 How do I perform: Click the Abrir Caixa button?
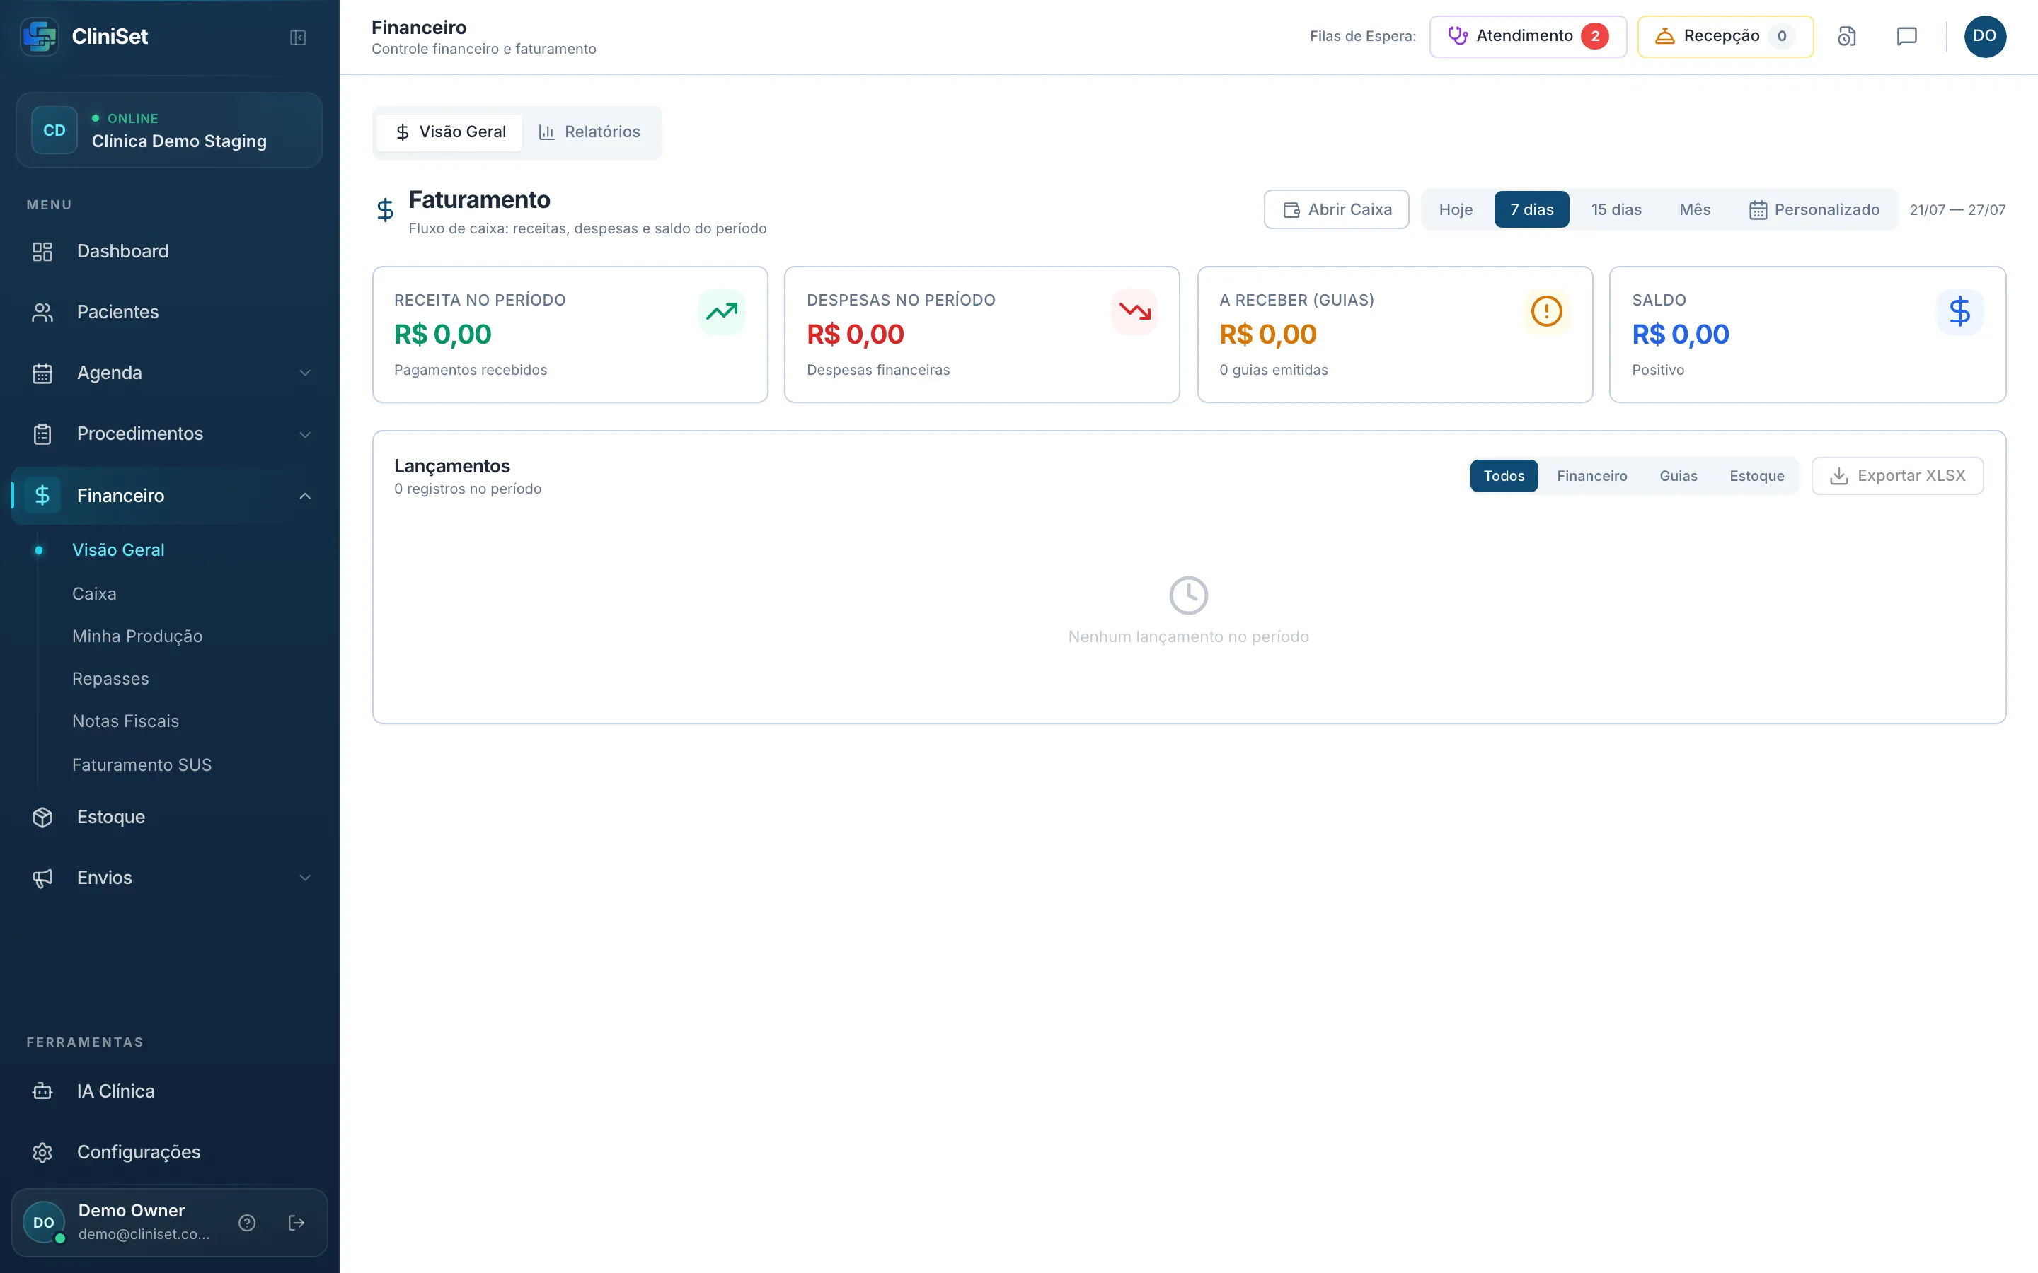pyautogui.click(x=1337, y=209)
